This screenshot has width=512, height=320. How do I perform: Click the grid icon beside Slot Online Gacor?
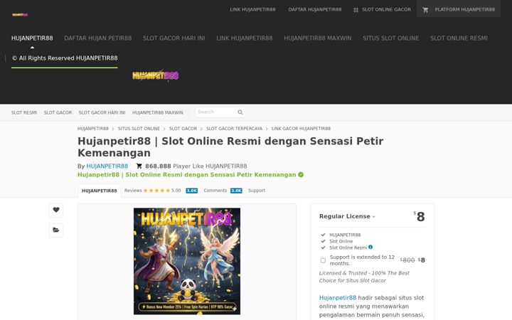(356, 10)
